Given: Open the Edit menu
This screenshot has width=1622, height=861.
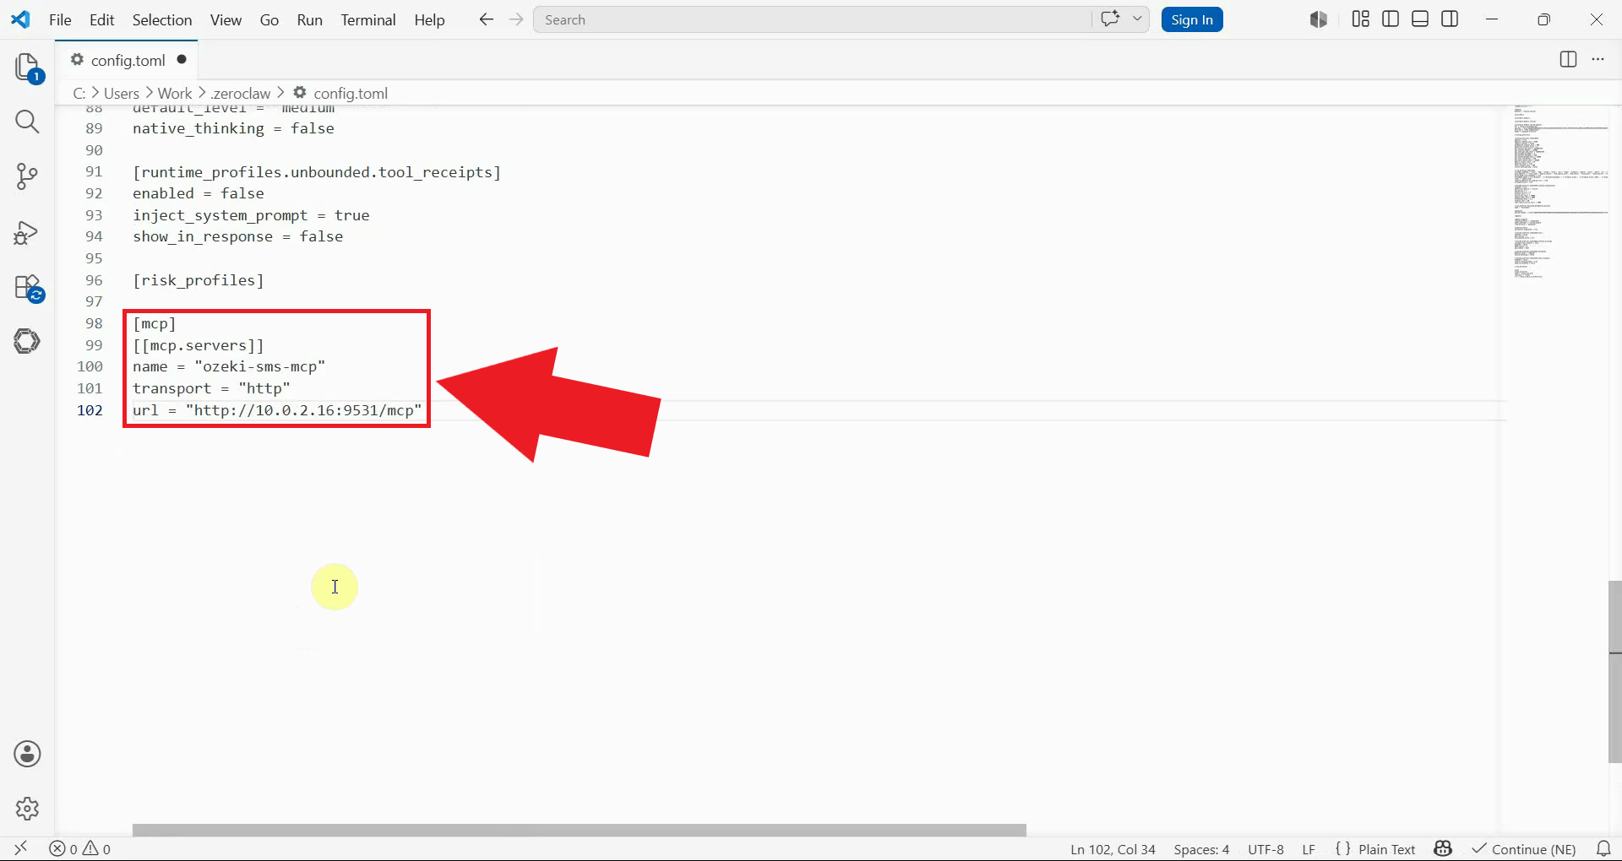Looking at the screenshot, I should (x=101, y=19).
